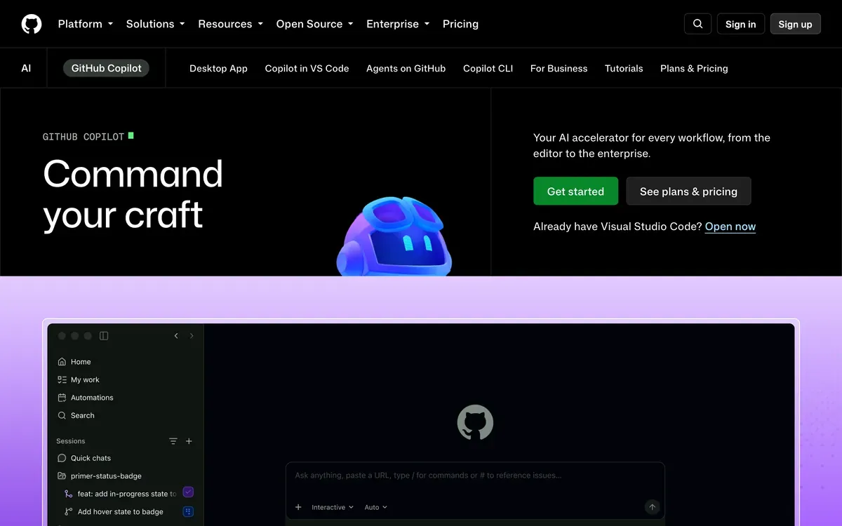The height and width of the screenshot is (526, 842).
Task: Click the Sign up button
Action: click(795, 24)
